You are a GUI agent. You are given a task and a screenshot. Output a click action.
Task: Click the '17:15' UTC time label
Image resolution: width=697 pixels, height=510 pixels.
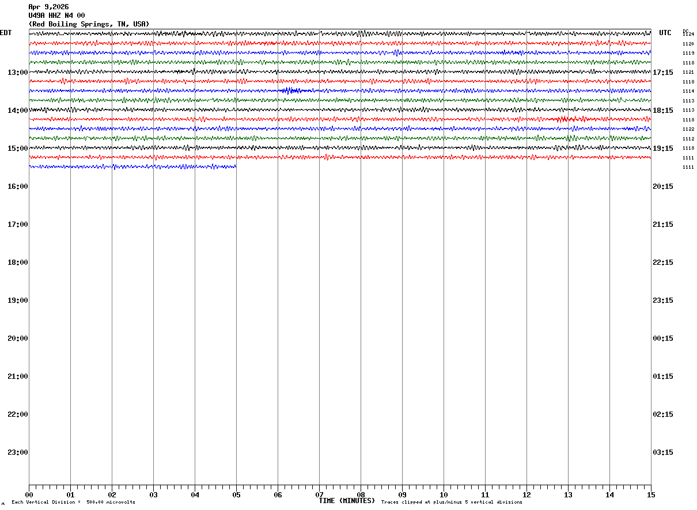663,73
